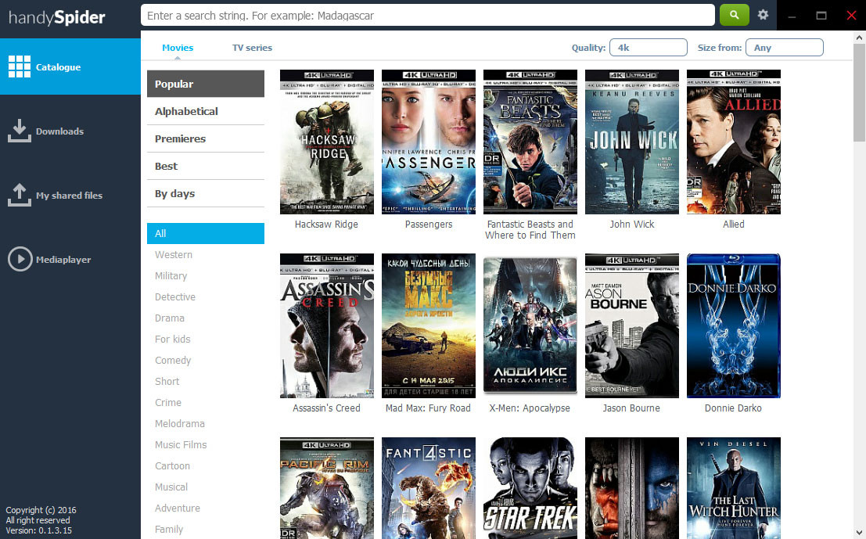866x539 pixels.
Task: Open the Jason Bourne poster
Action: tap(632, 326)
